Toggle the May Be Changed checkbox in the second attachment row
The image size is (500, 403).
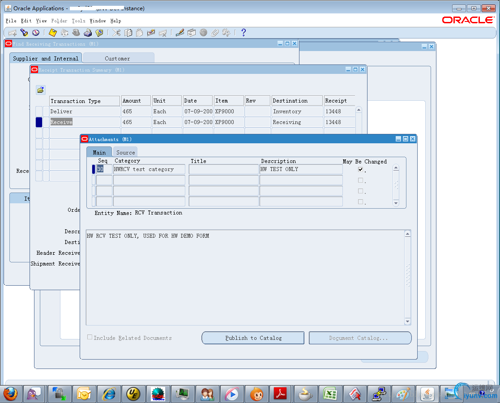click(360, 180)
